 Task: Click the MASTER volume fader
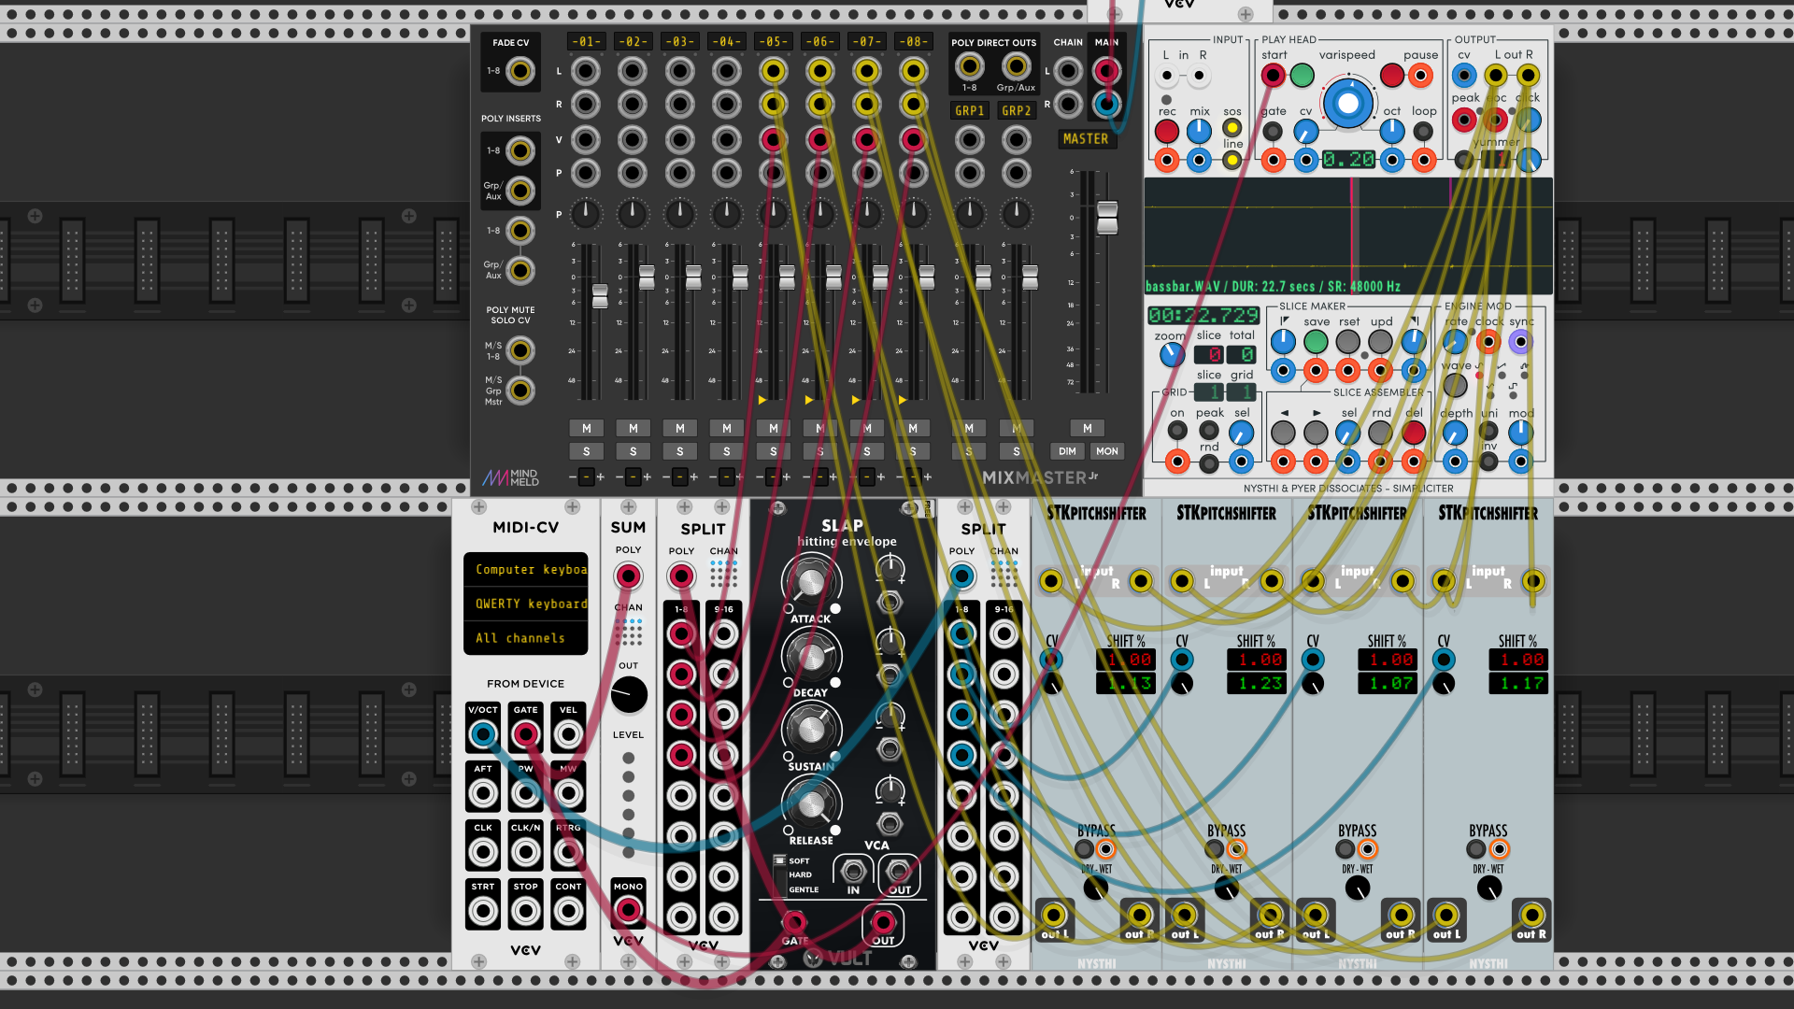(1107, 218)
